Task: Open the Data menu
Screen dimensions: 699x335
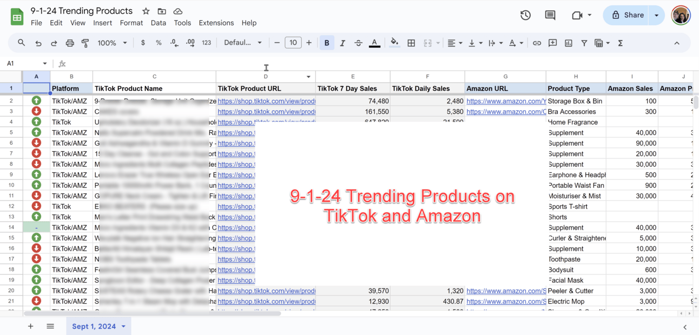Action: [x=159, y=23]
